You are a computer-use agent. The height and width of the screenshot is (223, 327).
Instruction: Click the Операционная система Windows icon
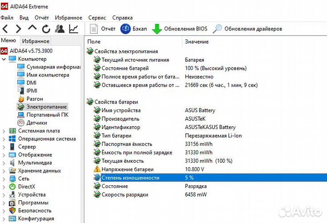pyautogui.click(x=12, y=139)
